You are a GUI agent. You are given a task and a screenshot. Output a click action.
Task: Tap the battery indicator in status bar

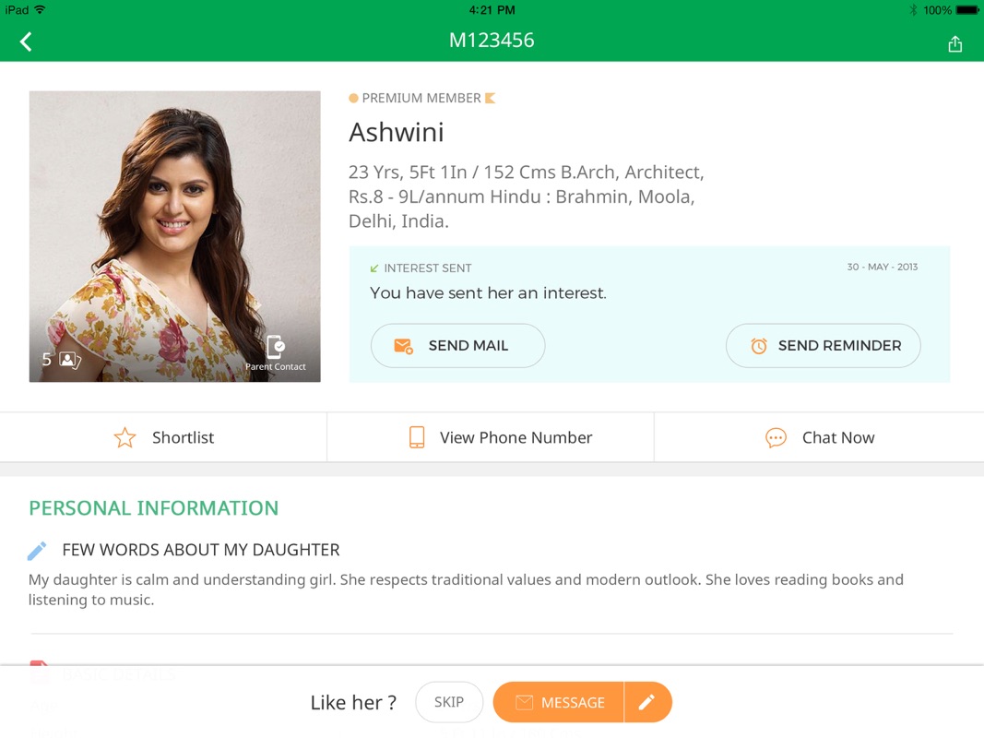tap(966, 10)
